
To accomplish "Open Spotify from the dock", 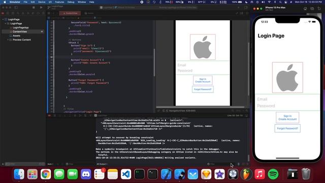I will coord(273,174).
